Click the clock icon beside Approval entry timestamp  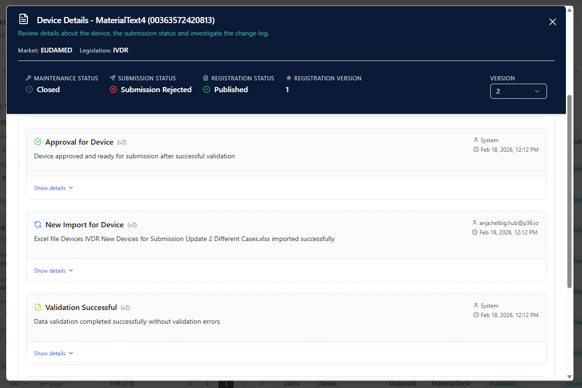click(476, 149)
